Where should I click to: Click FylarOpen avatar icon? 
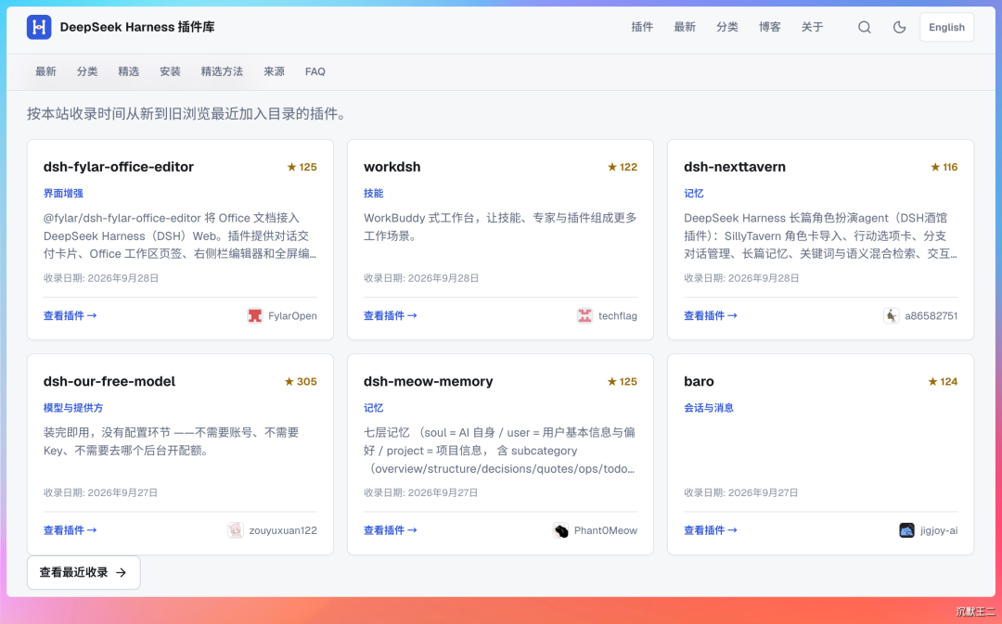(x=255, y=315)
